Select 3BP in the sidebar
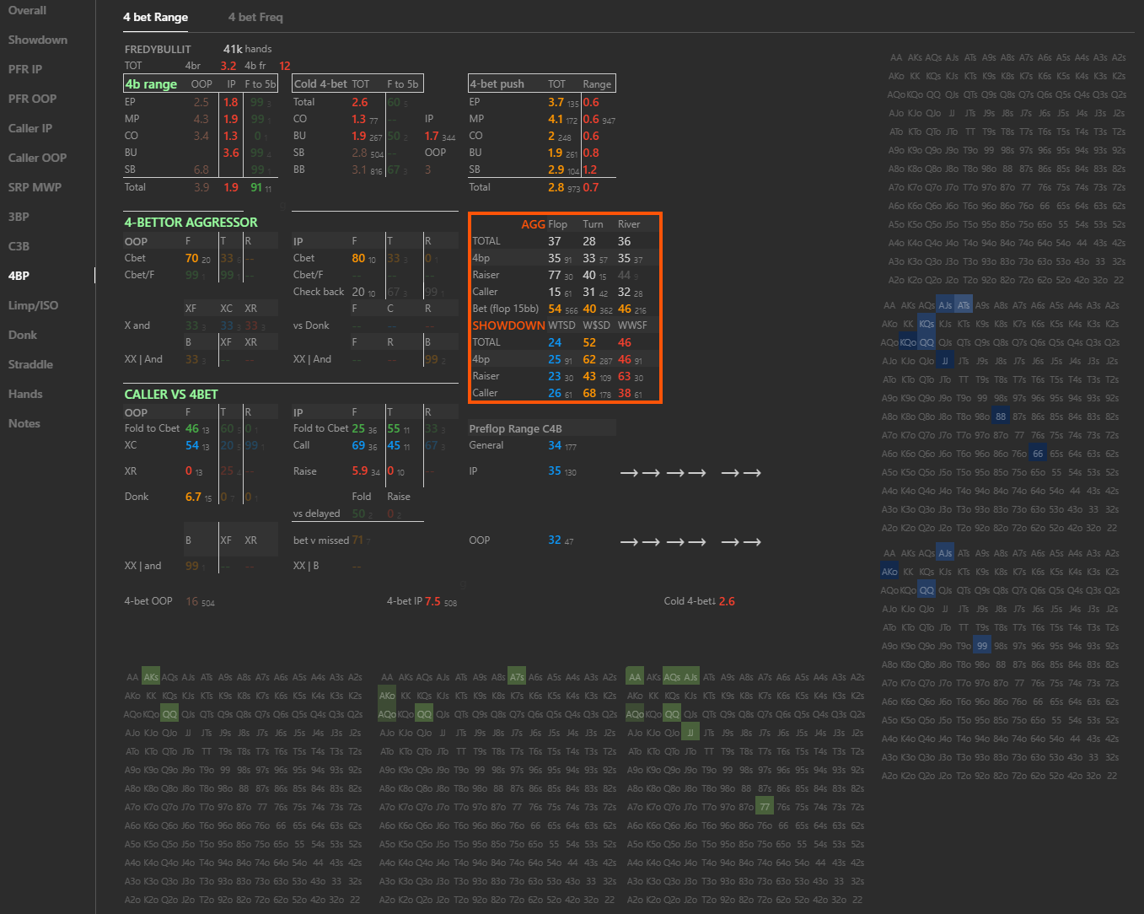 tap(19, 217)
